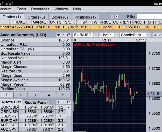This screenshot has width=162, height=132.
Task: Open the 1 hour granularity dropdown
Action: pyautogui.click(x=117, y=35)
